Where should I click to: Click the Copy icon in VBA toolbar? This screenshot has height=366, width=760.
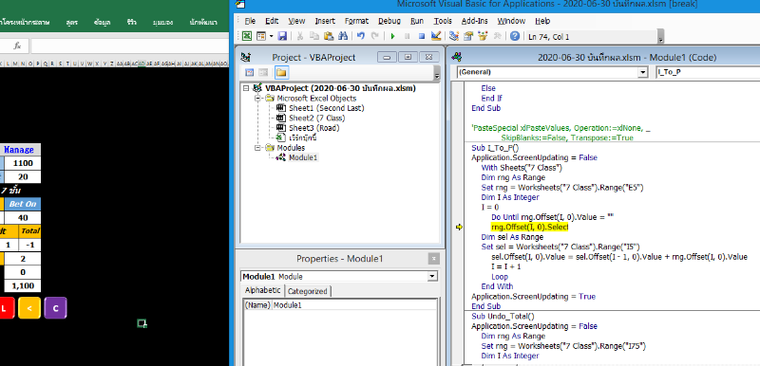[314, 36]
